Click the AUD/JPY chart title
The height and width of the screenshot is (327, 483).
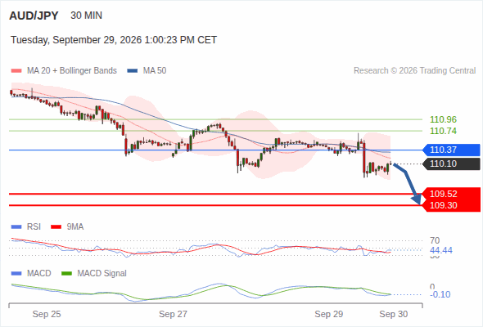click(x=34, y=16)
